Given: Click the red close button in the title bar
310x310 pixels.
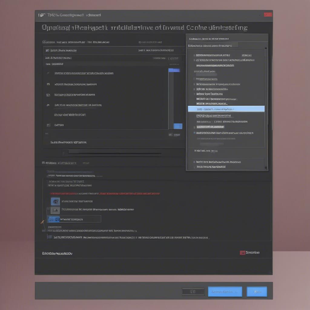Looking at the screenshot, I should pos(268,15).
